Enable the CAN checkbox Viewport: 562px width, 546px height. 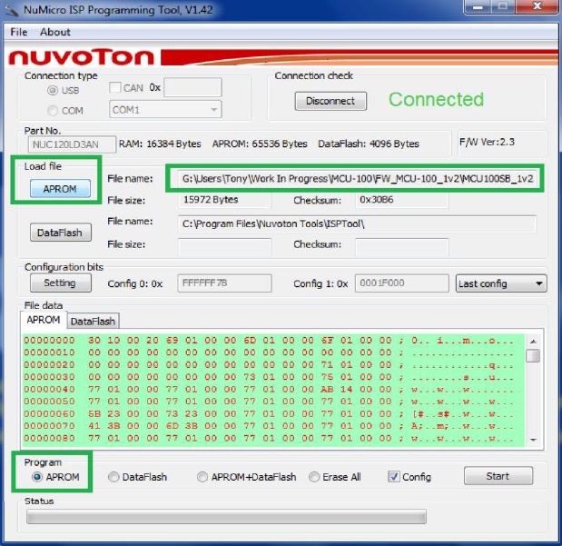(x=115, y=87)
